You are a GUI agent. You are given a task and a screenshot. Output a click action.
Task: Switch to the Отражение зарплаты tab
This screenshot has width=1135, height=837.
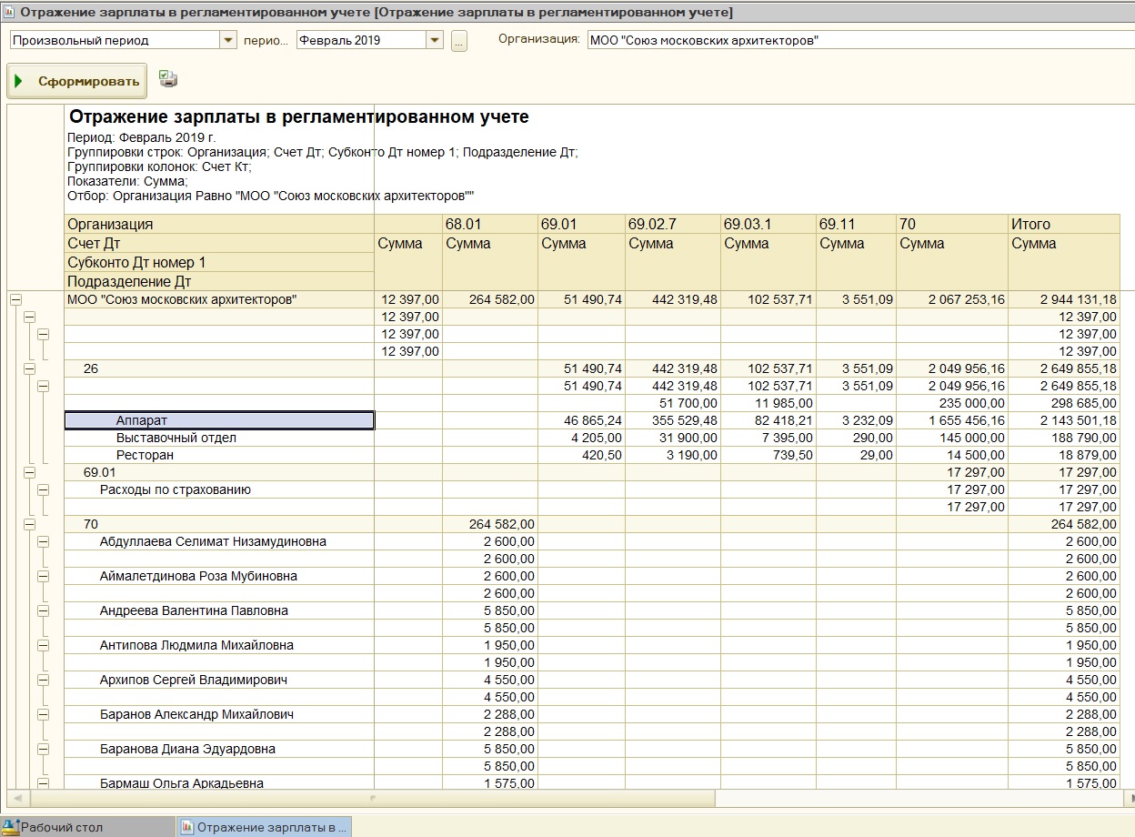[264, 827]
